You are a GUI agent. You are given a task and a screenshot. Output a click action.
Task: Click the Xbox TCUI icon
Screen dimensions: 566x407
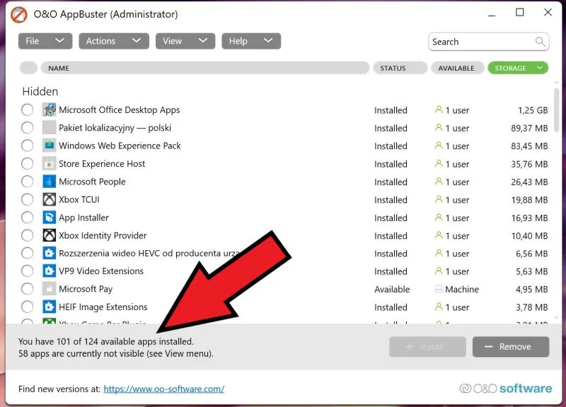click(48, 200)
